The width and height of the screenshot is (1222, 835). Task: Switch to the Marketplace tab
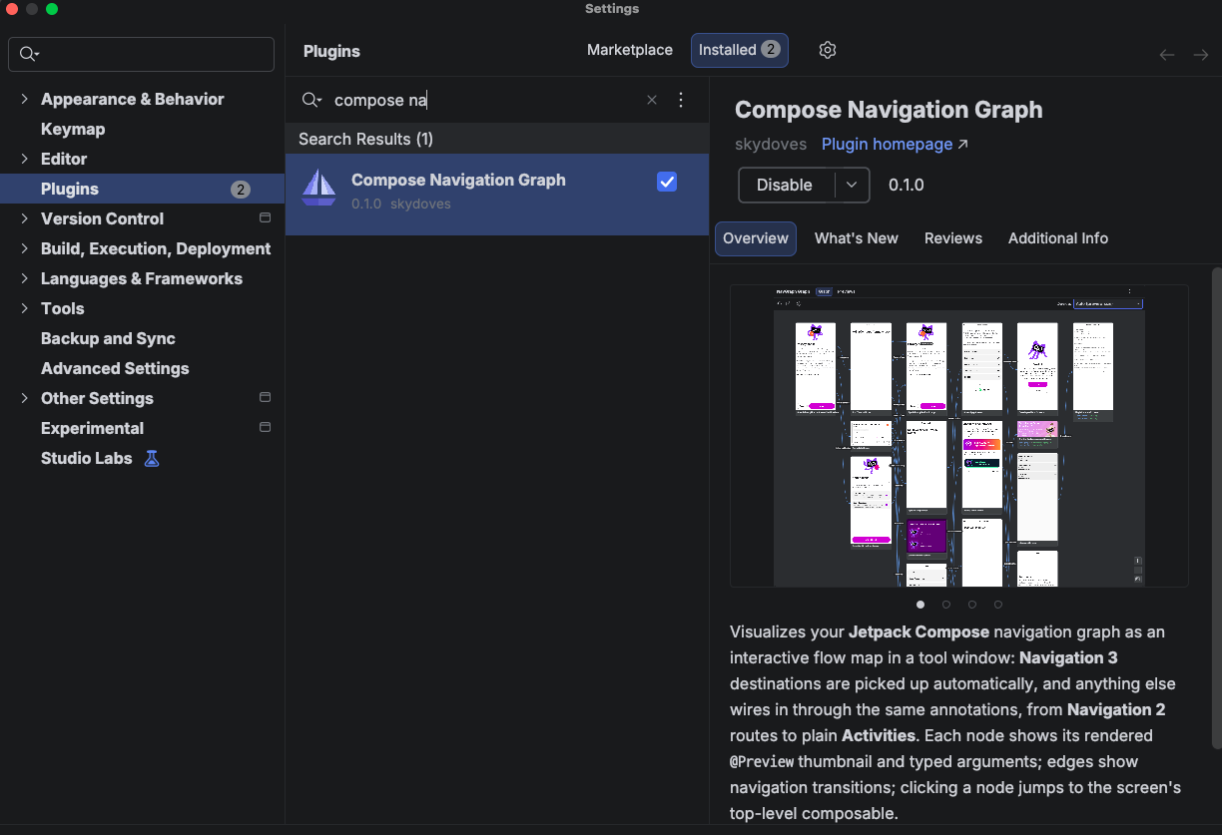pyautogui.click(x=630, y=50)
